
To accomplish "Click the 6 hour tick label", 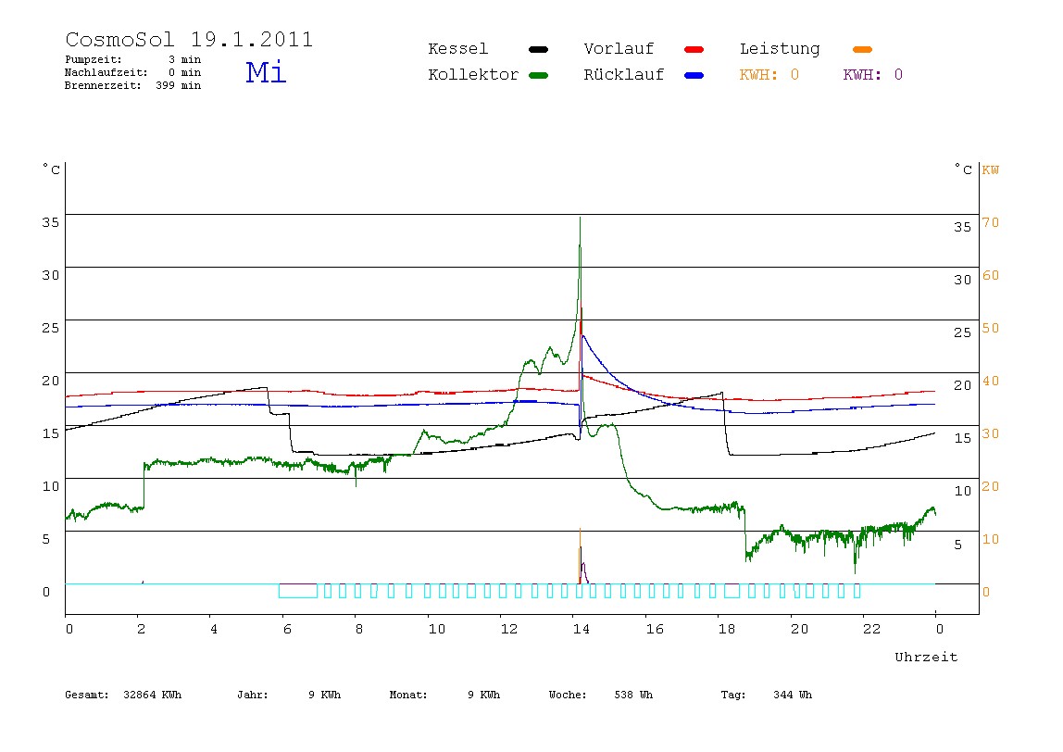I will (x=287, y=629).
